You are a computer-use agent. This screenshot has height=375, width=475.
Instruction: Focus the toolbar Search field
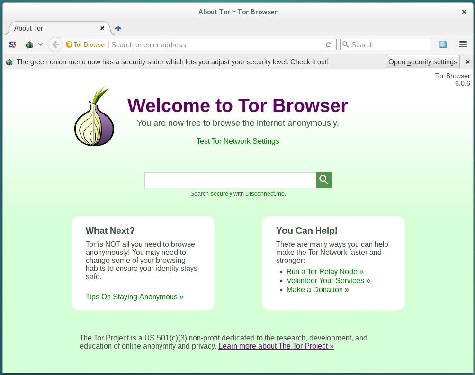(385, 44)
